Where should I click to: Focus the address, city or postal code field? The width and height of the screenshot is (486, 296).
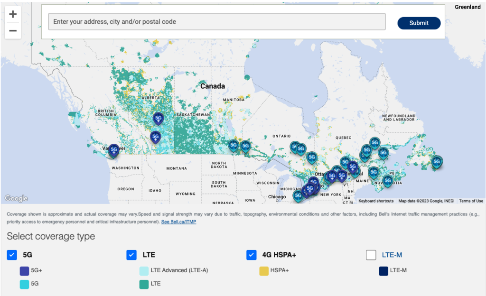[217, 22]
